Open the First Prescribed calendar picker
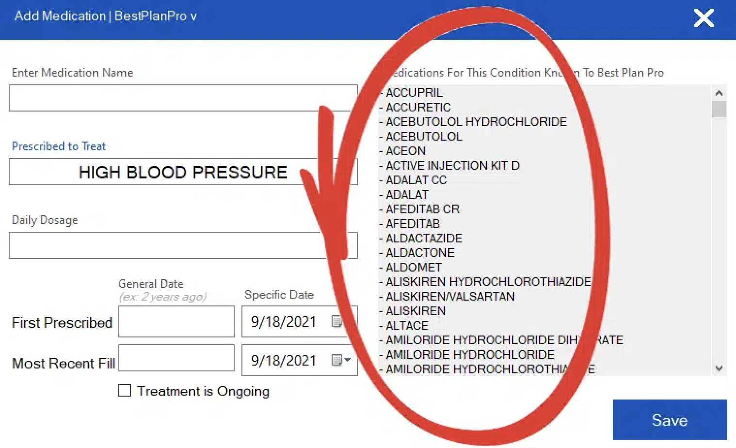The width and height of the screenshot is (736, 448). 337,321
